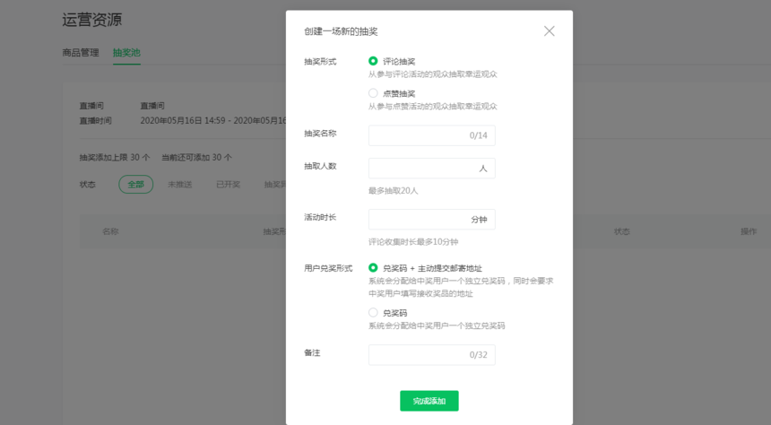
Task: Click the 从参与评论活动的观众抽取幸运观众 description
Action: click(x=433, y=74)
